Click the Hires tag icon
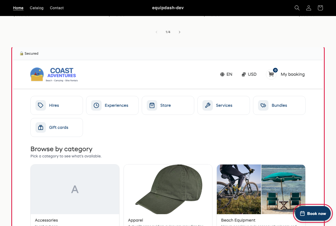 pos(41,105)
